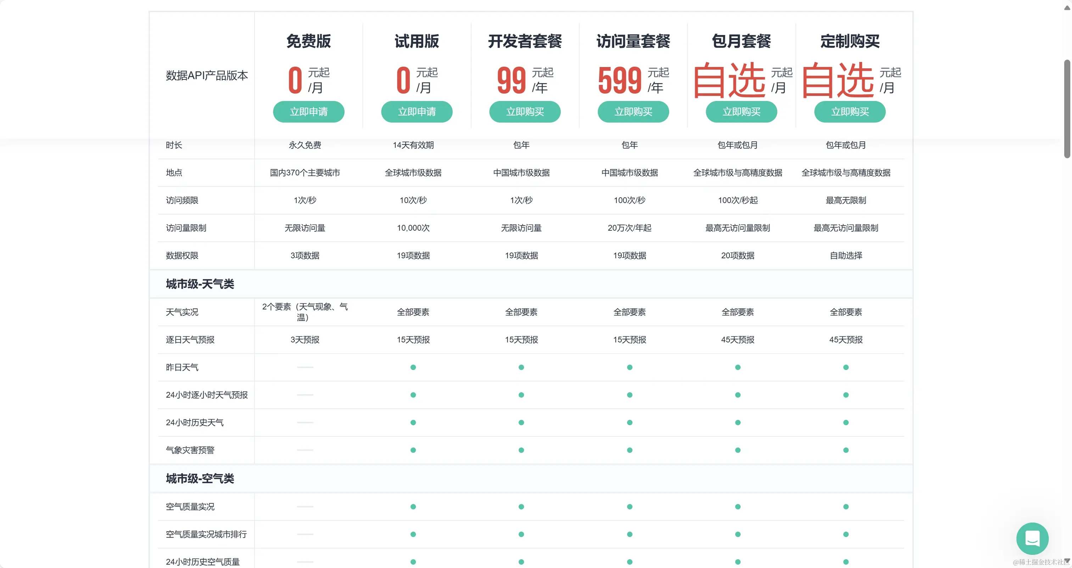Click 立即购买 under the 开发者套餐 plan
This screenshot has width=1072, height=568.
coord(525,111)
